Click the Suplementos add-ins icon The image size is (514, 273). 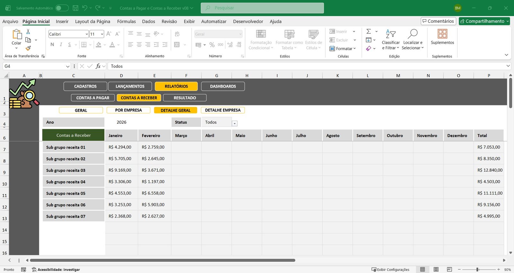click(442, 37)
